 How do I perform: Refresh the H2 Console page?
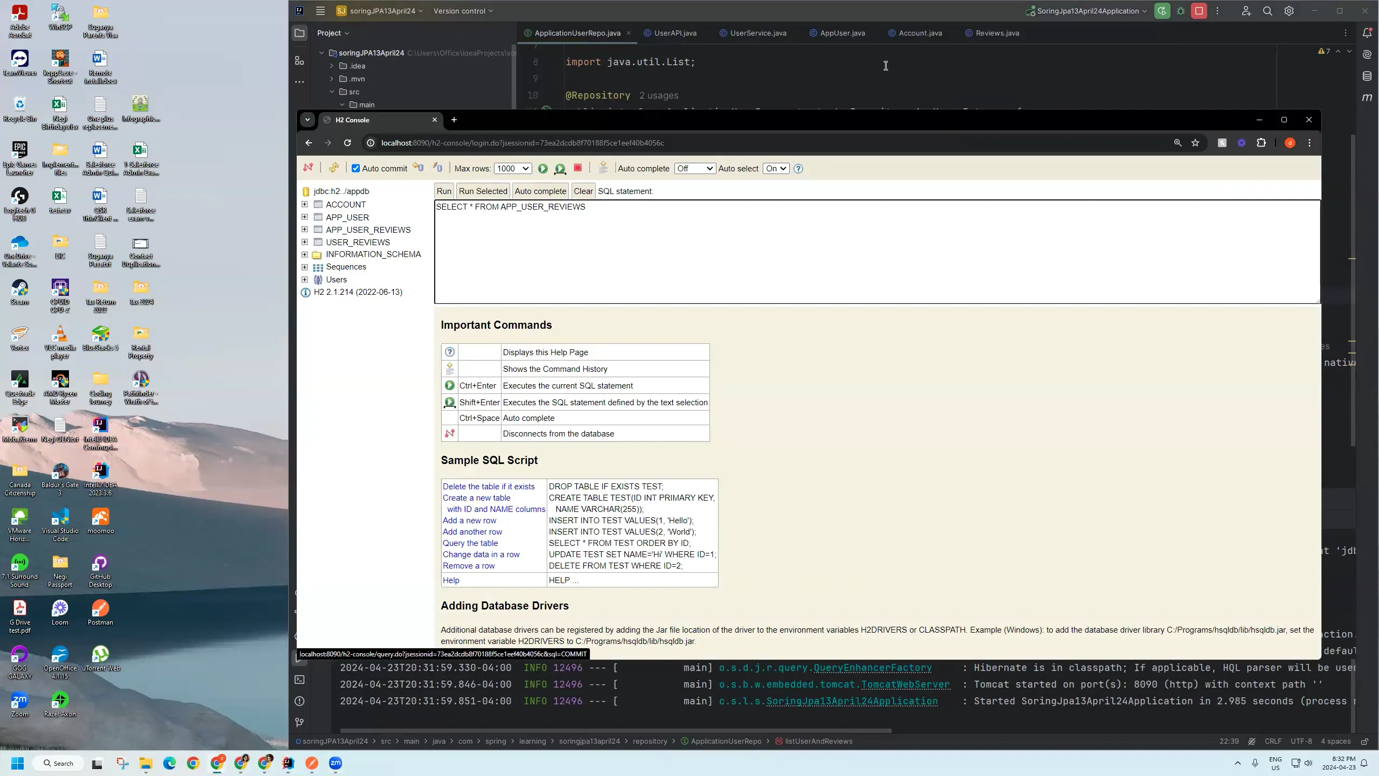tap(347, 143)
